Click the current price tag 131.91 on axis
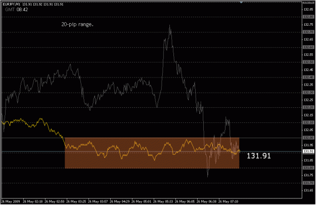Screen dimensions: 316x205 point(308,151)
